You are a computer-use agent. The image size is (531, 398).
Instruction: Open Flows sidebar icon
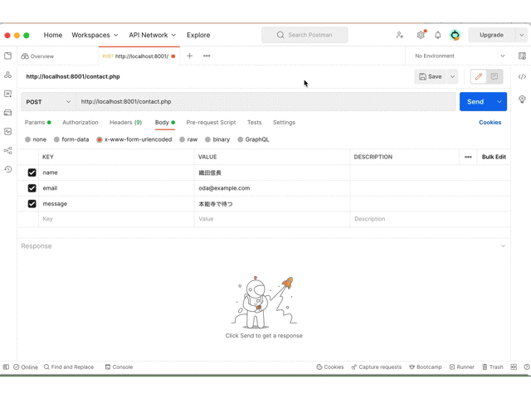pyautogui.click(x=7, y=150)
